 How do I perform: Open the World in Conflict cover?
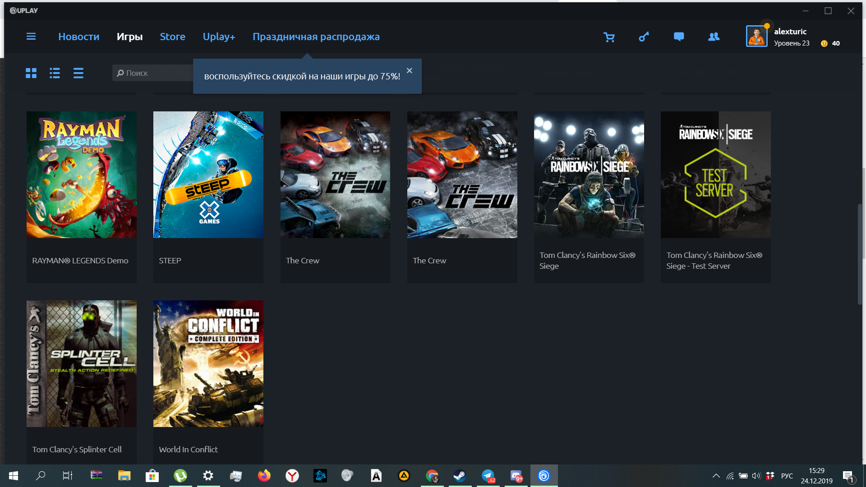tap(208, 363)
